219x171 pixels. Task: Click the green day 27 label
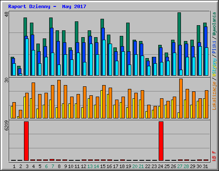[x=180, y=166]
